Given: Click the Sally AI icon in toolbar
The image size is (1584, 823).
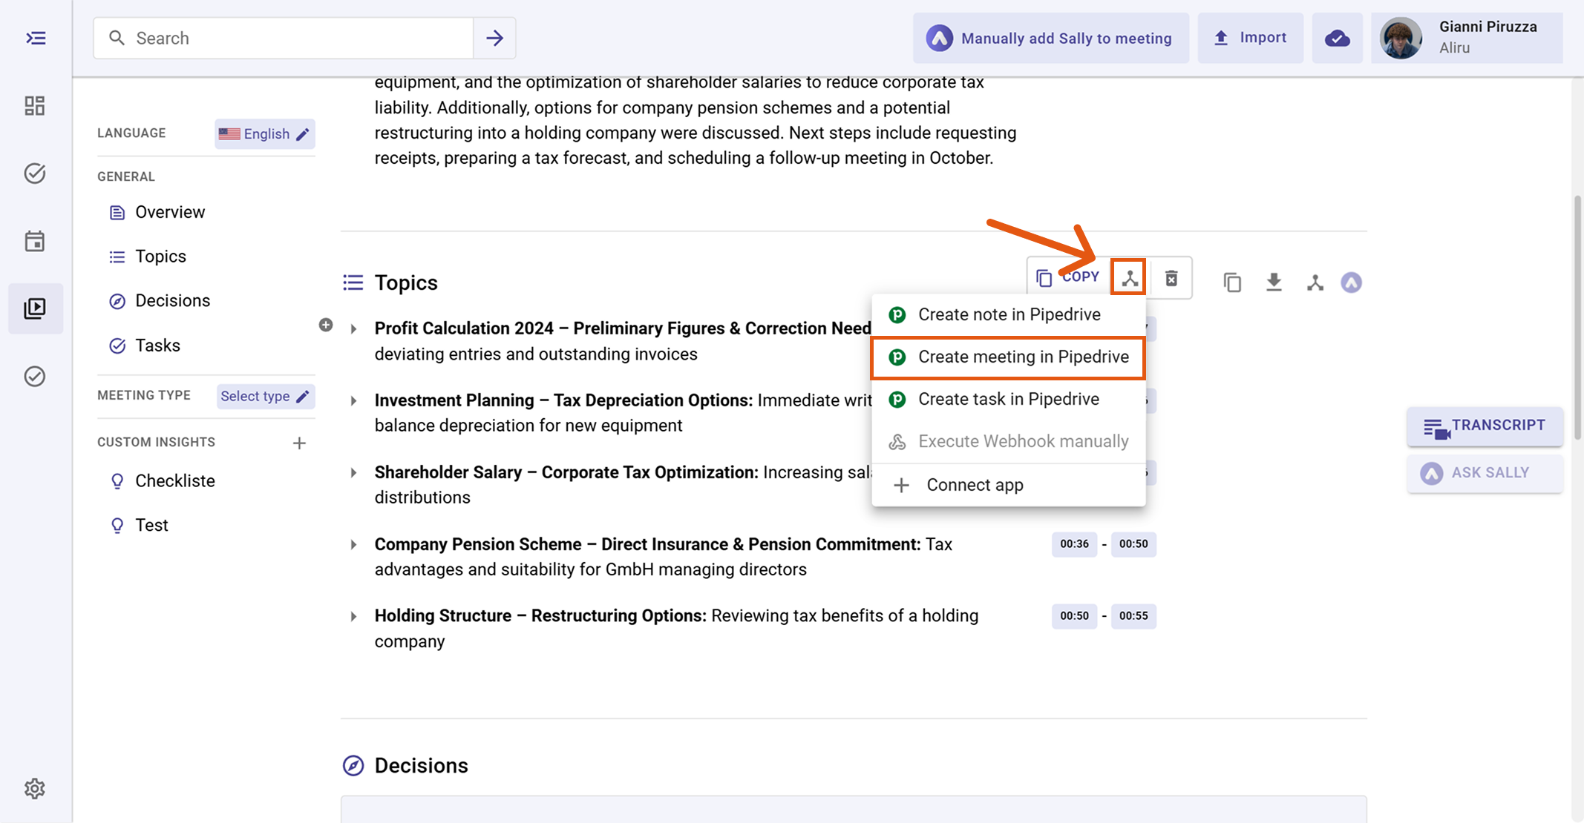Looking at the screenshot, I should click(1351, 282).
